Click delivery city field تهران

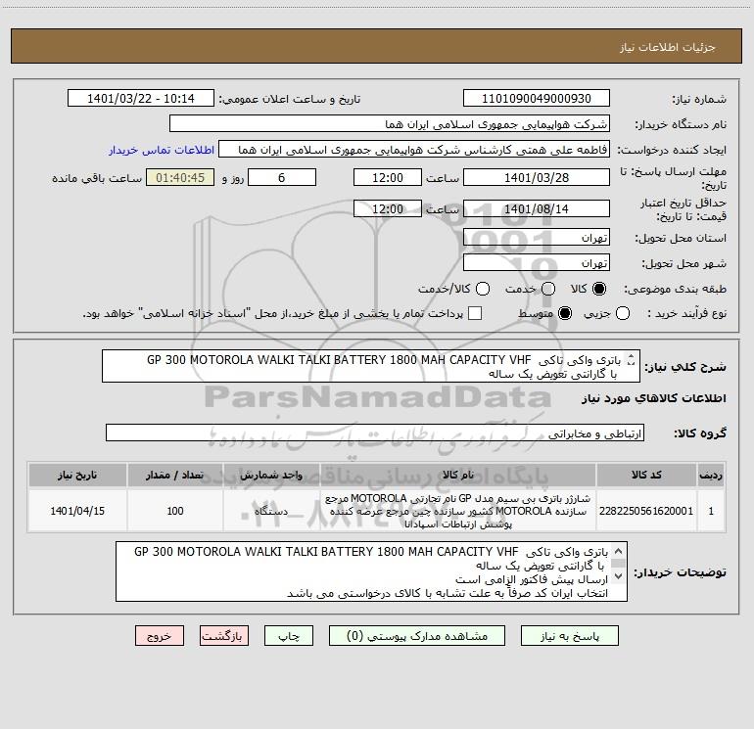pos(537,262)
